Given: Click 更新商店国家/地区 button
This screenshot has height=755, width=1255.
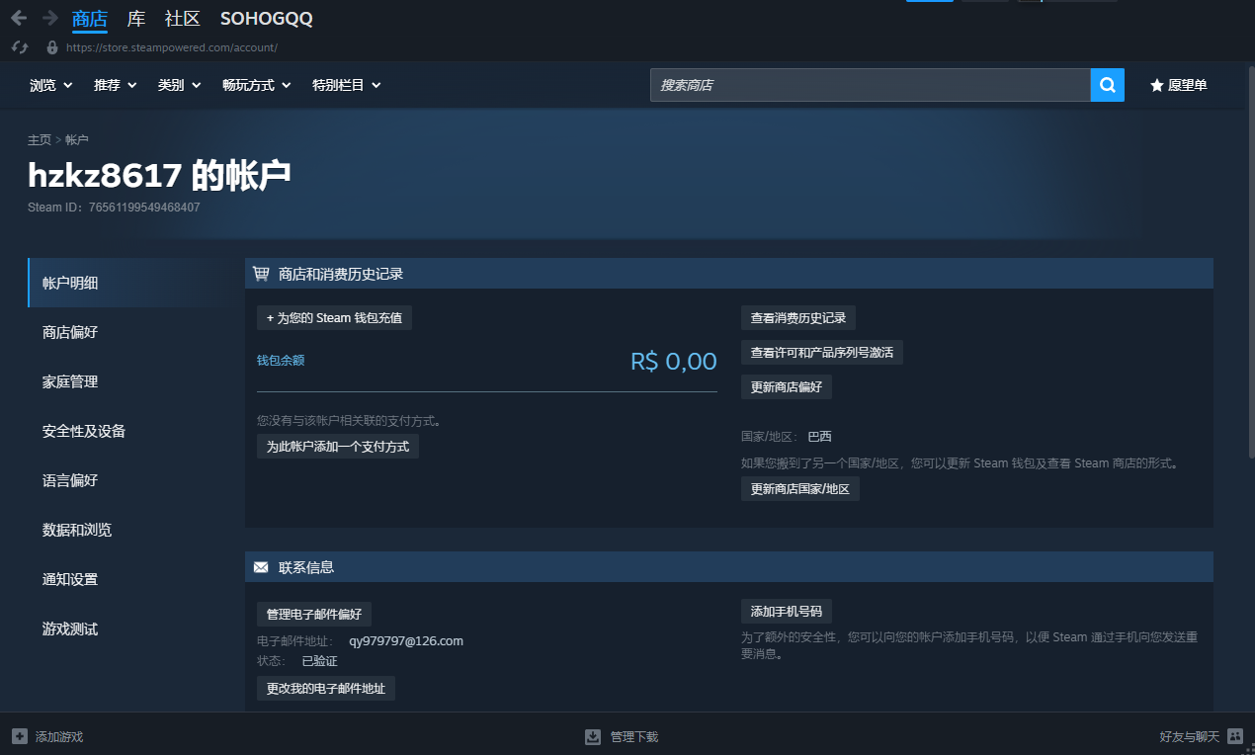Looking at the screenshot, I should click(x=800, y=489).
